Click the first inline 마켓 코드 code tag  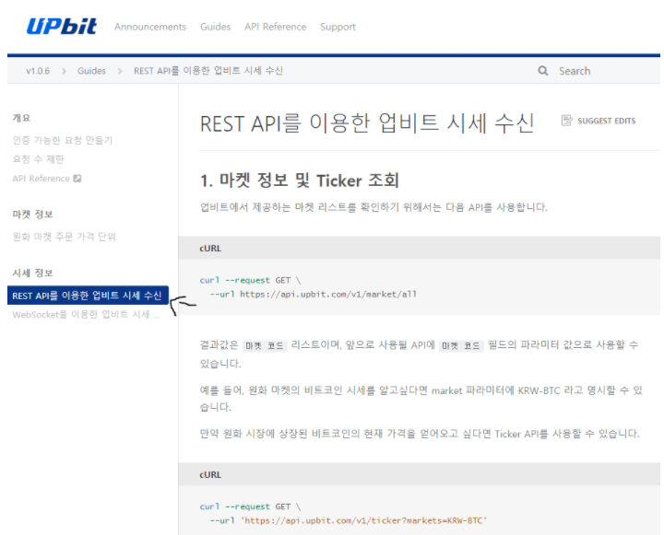(265, 345)
